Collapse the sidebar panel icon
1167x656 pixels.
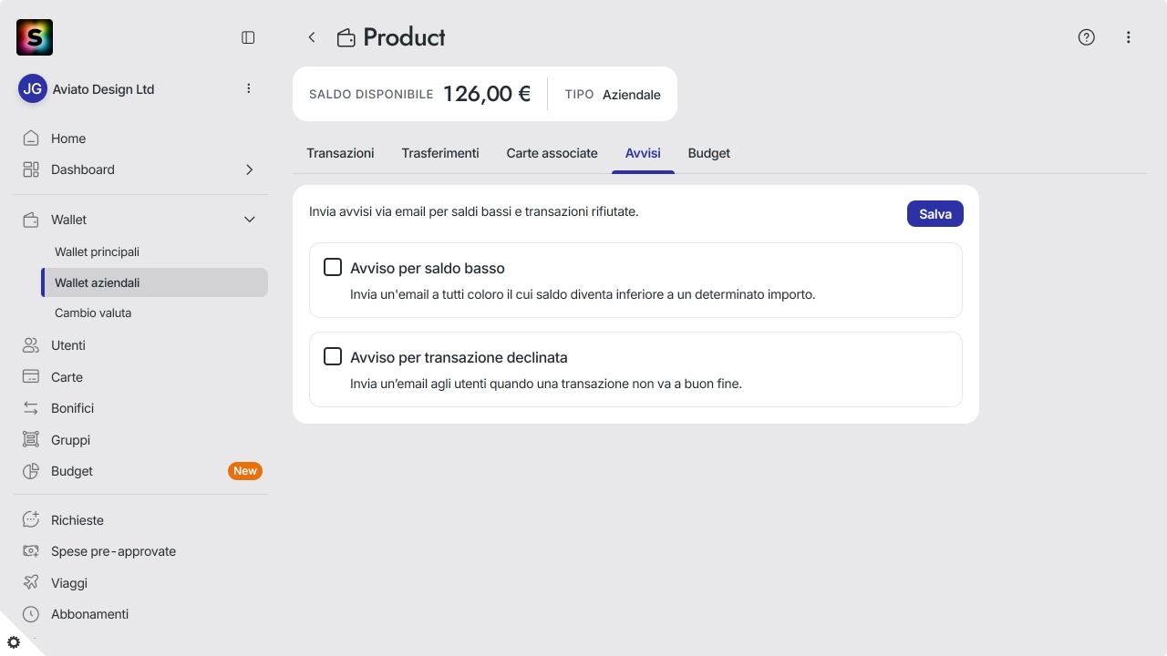248,37
